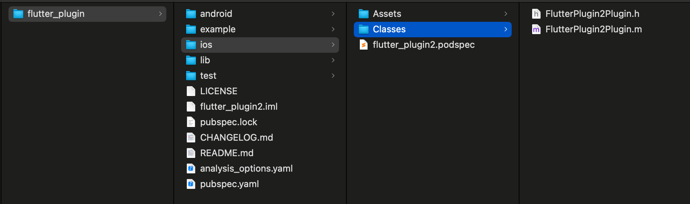Select the test folder
The height and width of the screenshot is (204, 690).
pyautogui.click(x=260, y=76)
